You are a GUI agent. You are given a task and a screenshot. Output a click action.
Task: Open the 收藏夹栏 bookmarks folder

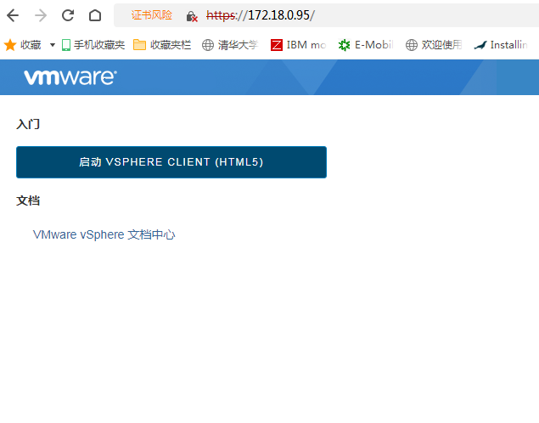[x=162, y=45]
